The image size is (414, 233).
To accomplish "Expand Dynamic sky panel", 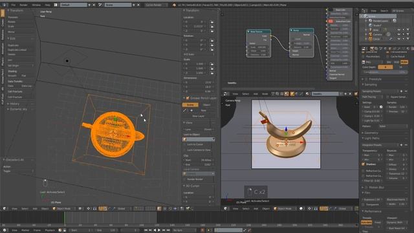I will click(x=8, y=109).
